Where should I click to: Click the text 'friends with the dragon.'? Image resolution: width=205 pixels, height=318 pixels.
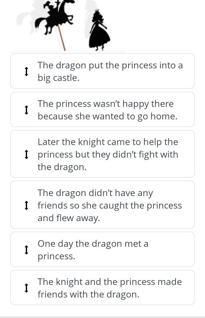point(88,294)
